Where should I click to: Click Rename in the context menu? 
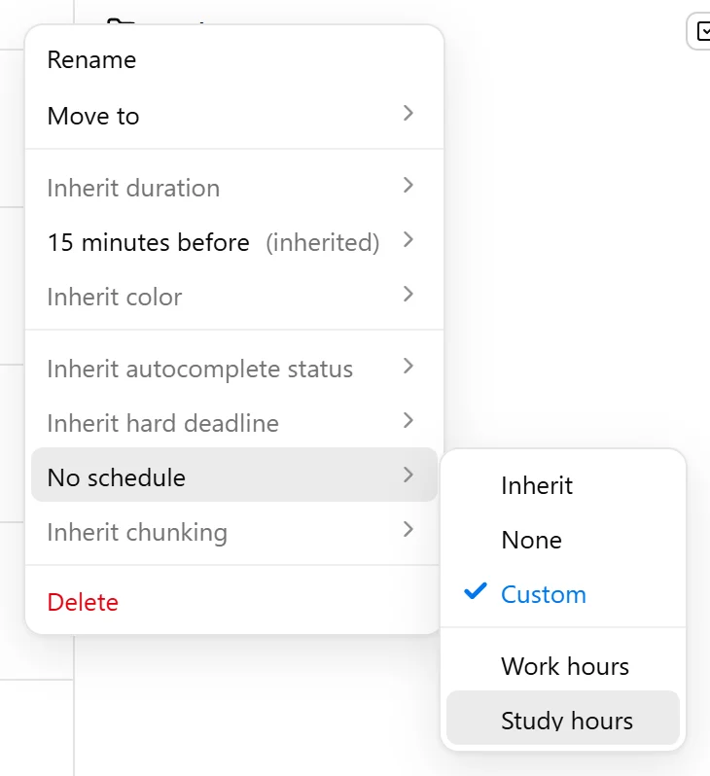tap(233, 60)
